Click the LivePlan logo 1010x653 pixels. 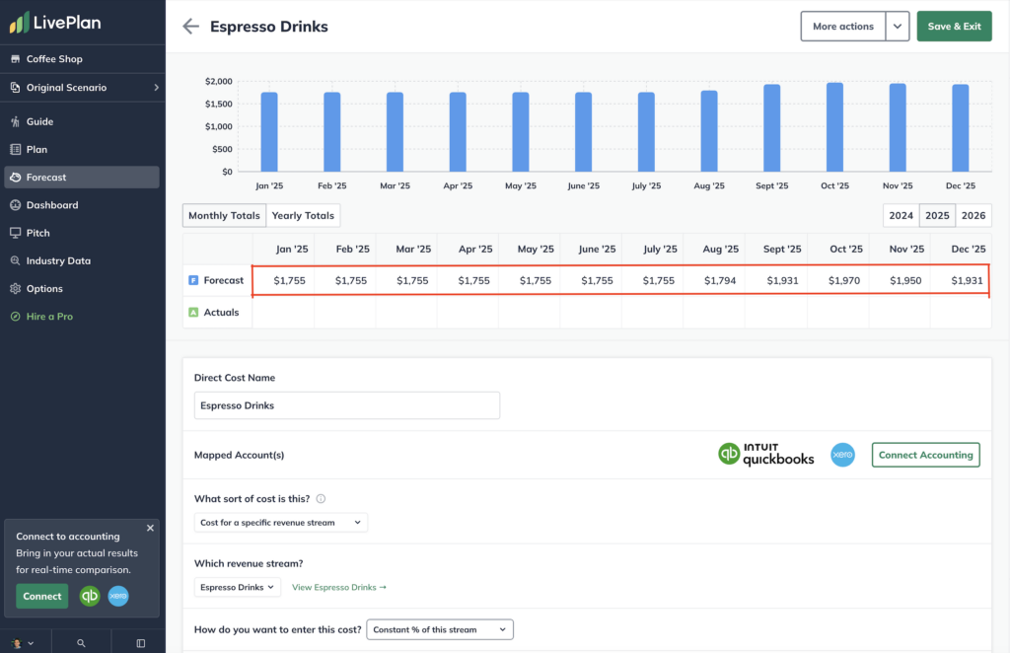tap(55, 22)
